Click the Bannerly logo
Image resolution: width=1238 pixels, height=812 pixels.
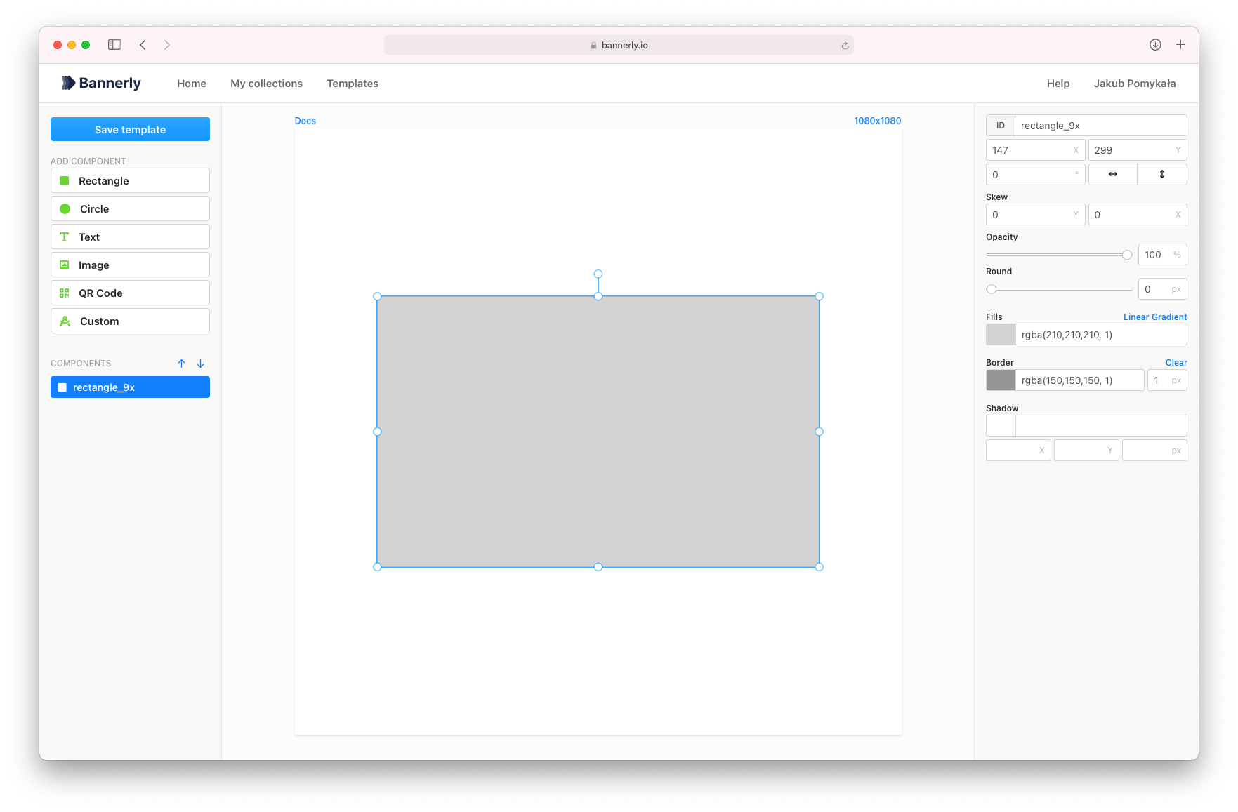pyautogui.click(x=100, y=83)
